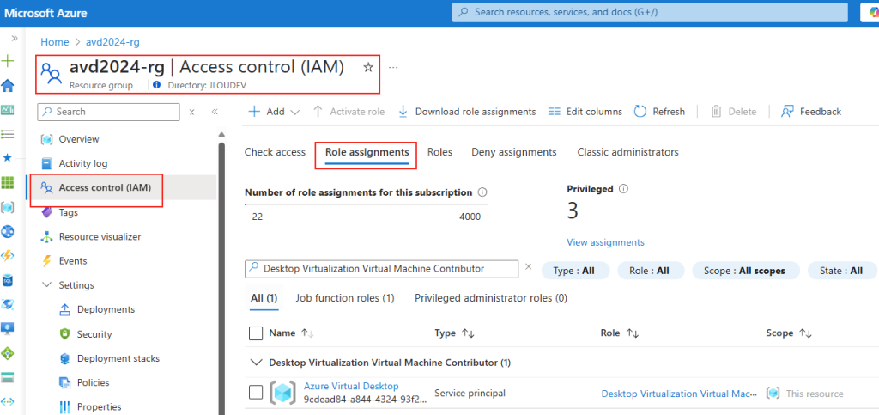Open the Scope : All scopes filter

click(x=746, y=271)
